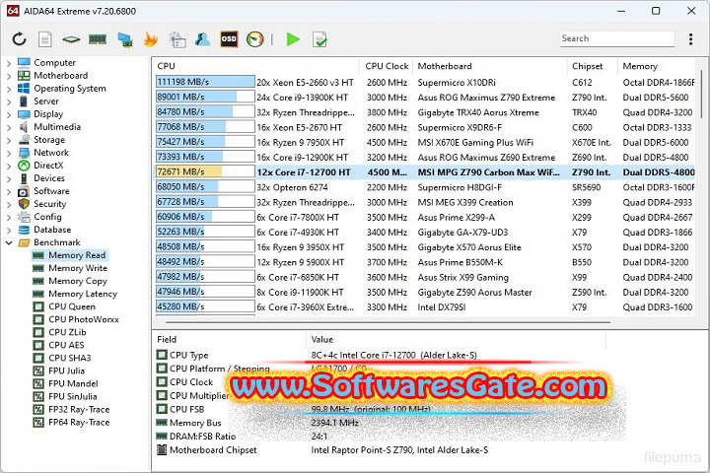Select the 24x Core i9-13900K HT row
This screenshot has height=473, width=710.
coord(425,98)
